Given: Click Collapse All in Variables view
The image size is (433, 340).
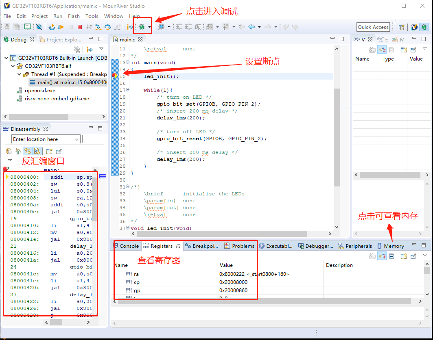Looking at the screenshot, I should tap(391, 50).
